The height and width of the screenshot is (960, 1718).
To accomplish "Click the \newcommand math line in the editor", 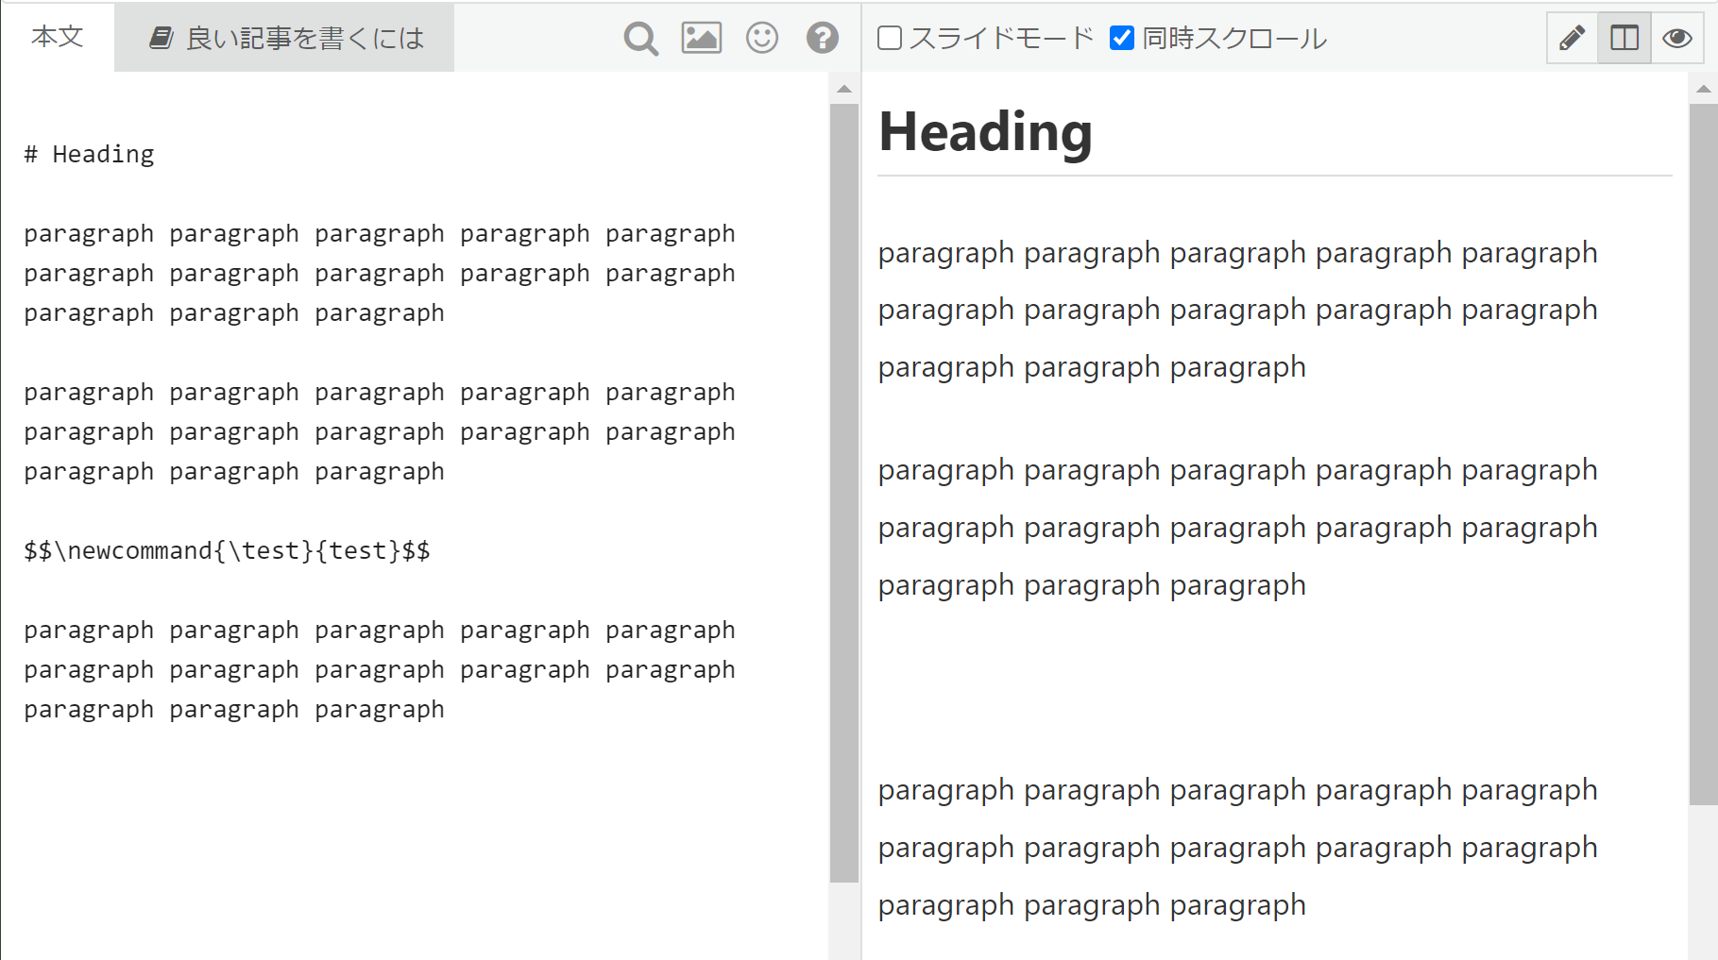I will [227, 551].
